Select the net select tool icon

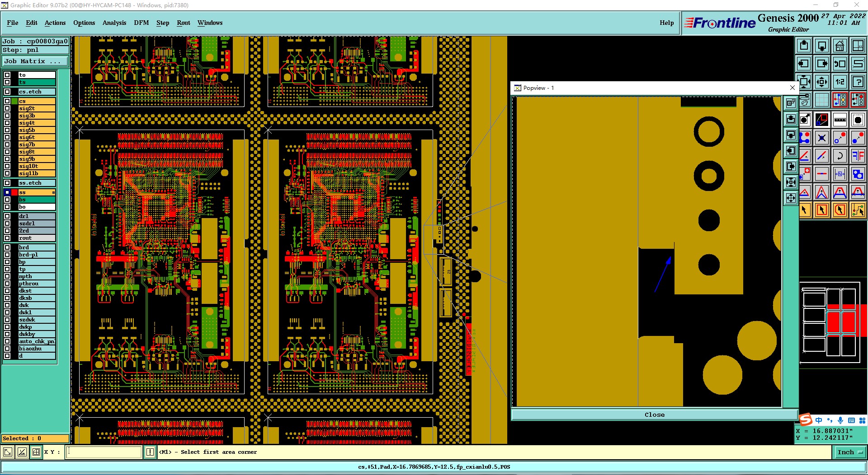click(858, 210)
